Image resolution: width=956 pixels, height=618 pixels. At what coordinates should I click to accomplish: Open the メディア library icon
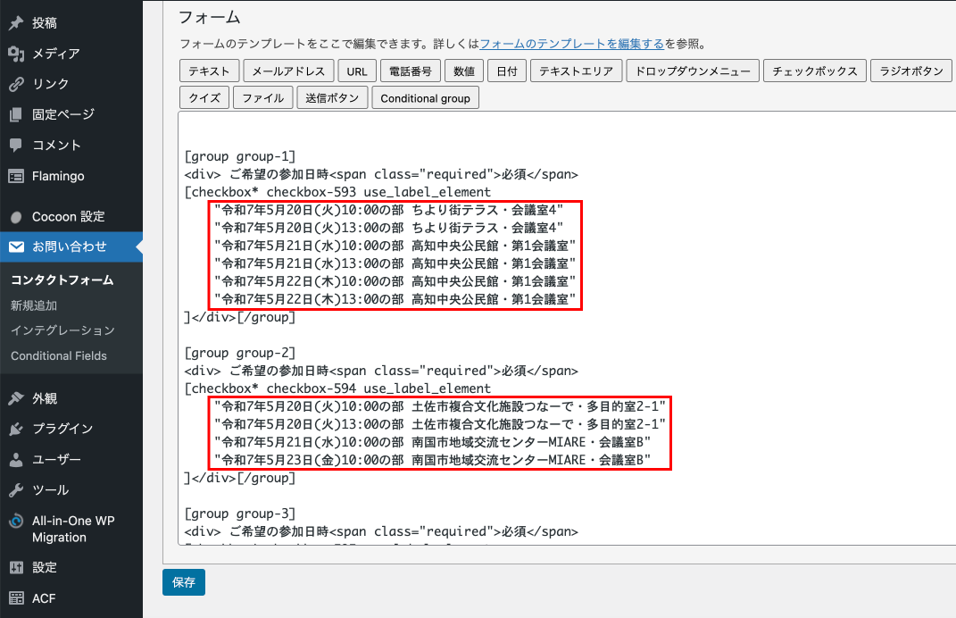click(16, 54)
